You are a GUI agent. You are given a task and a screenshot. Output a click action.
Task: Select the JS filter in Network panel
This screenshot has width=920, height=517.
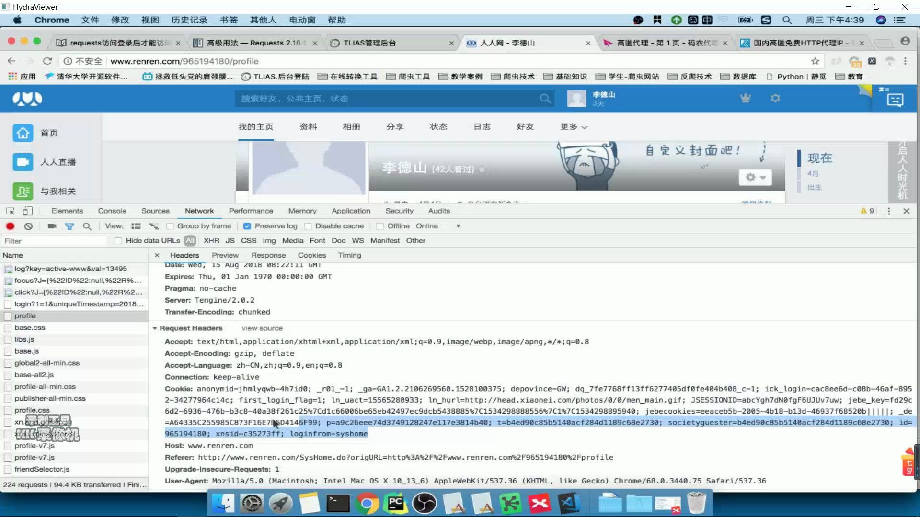tap(230, 240)
